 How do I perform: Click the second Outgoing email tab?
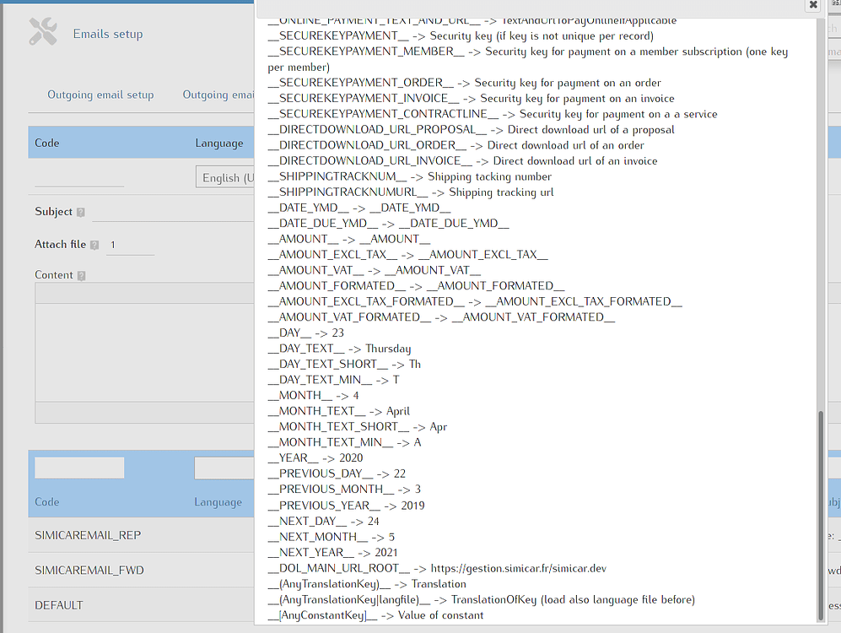(218, 95)
